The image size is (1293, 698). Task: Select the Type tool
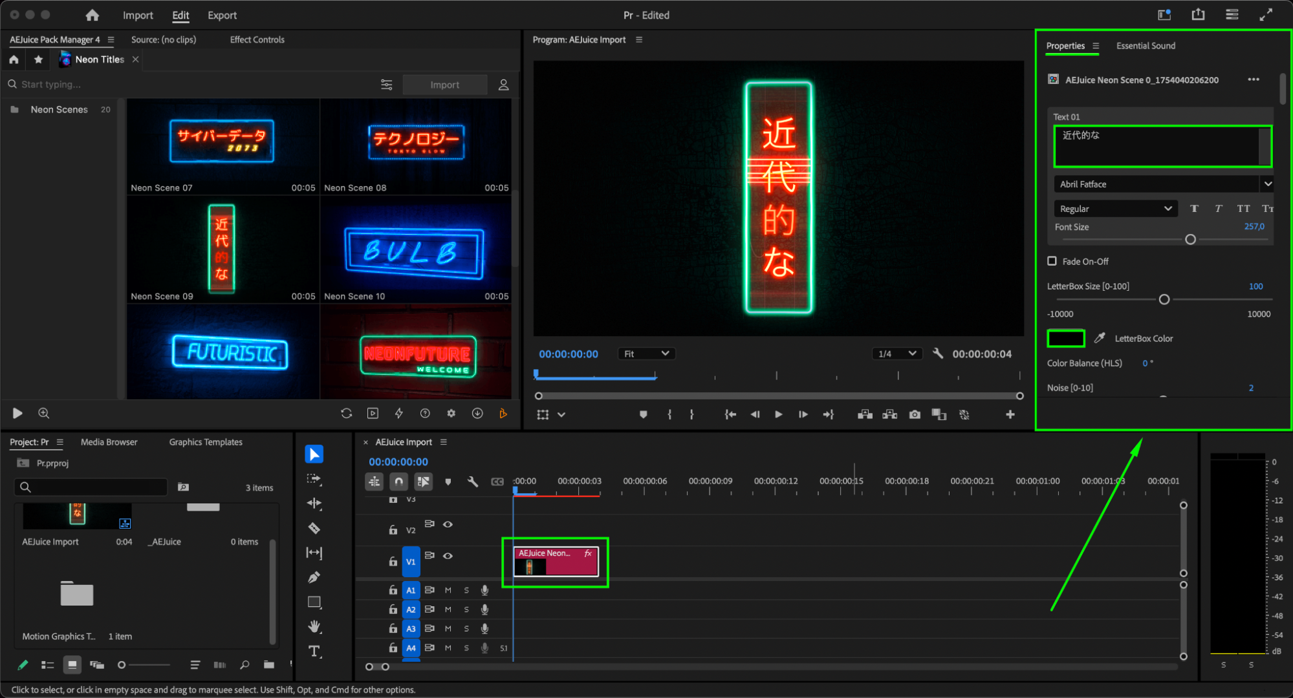pyautogui.click(x=314, y=651)
